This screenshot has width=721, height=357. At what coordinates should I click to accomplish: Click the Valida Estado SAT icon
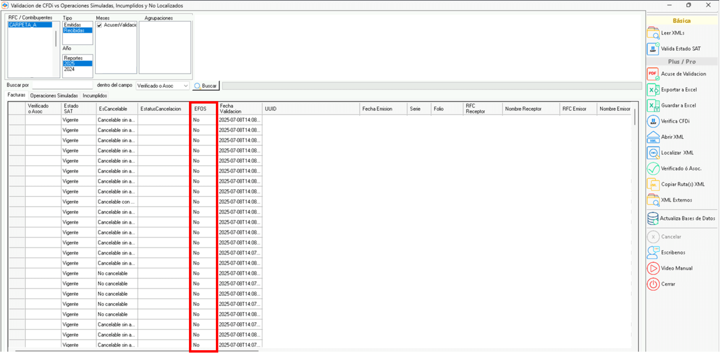[653, 49]
